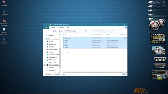Expand the ribbon using the chevron arrow
168x94 pixels.
tap(124, 27)
